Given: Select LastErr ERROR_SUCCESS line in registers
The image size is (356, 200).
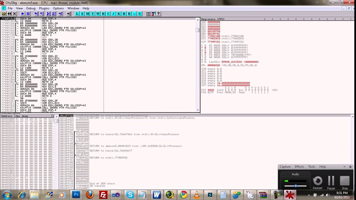Looking at the screenshot, I should point(234,62).
